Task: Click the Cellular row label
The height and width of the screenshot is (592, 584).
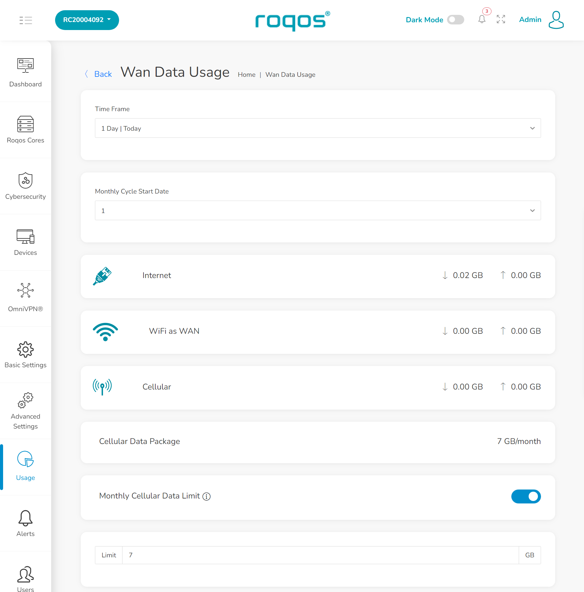Action: pyautogui.click(x=157, y=387)
